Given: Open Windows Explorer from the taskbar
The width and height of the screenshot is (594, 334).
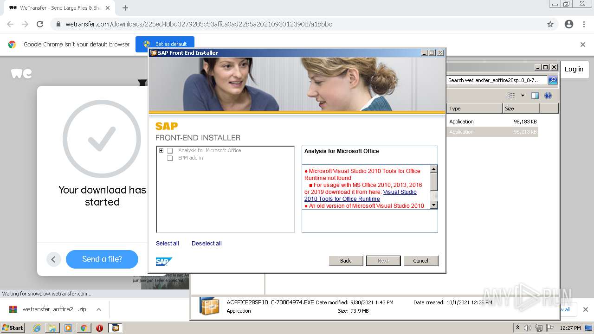Looking at the screenshot, I should [x=52, y=328].
